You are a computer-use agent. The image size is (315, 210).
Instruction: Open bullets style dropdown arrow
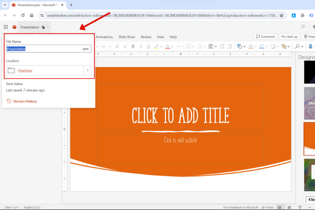pyautogui.click(x=194, y=47)
